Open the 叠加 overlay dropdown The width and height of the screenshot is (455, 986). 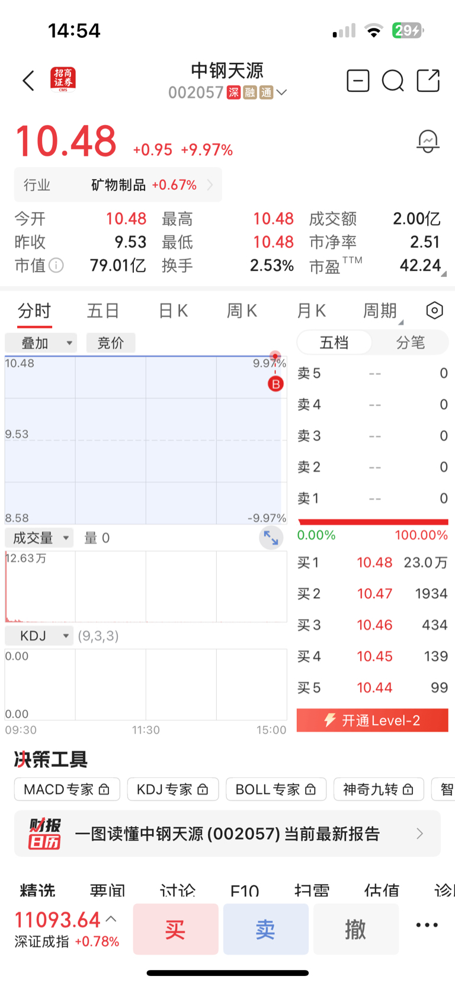point(41,343)
